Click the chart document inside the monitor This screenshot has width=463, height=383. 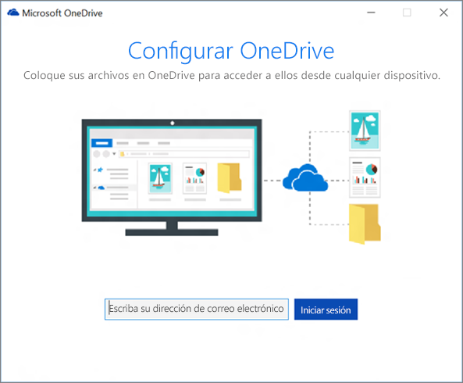[x=194, y=178]
